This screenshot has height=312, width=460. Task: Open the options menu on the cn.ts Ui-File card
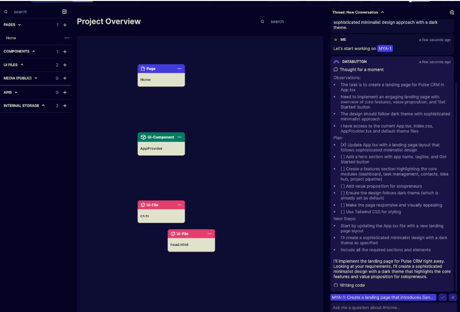180,205
